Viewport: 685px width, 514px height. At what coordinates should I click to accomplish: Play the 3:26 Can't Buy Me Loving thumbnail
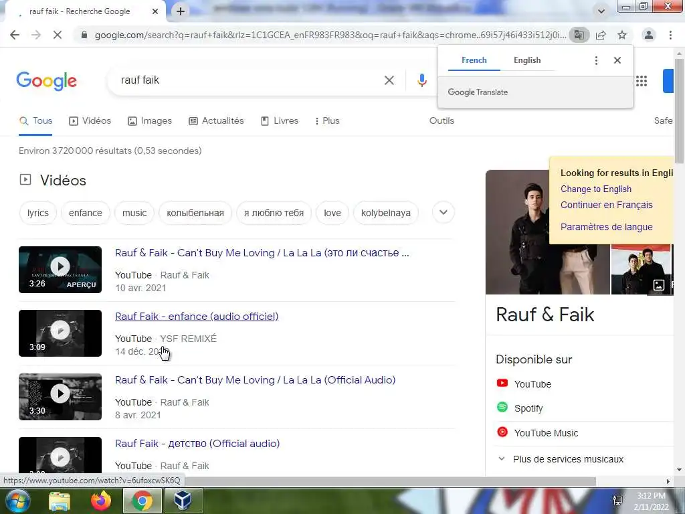[x=60, y=270]
